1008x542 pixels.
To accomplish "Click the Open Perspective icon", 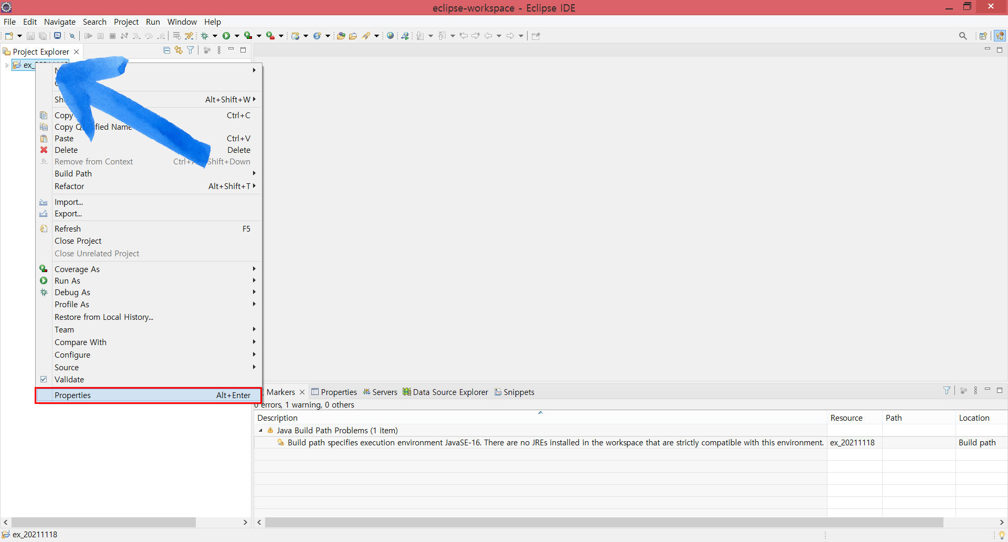I will [983, 36].
